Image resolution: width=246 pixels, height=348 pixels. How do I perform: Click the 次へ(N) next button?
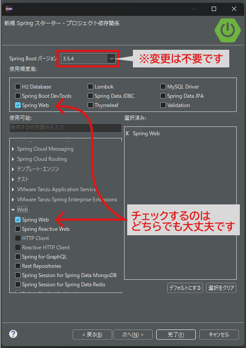point(133,335)
